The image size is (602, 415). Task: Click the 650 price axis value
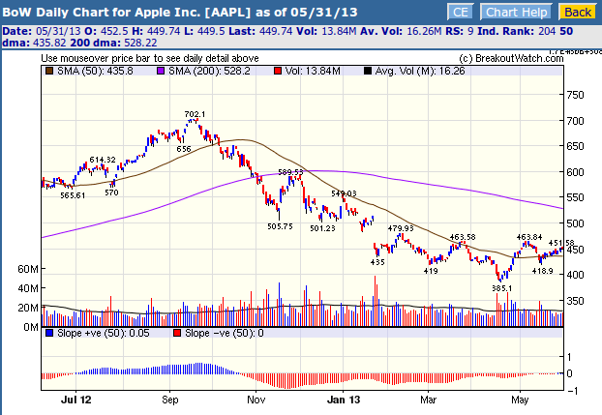[576, 146]
